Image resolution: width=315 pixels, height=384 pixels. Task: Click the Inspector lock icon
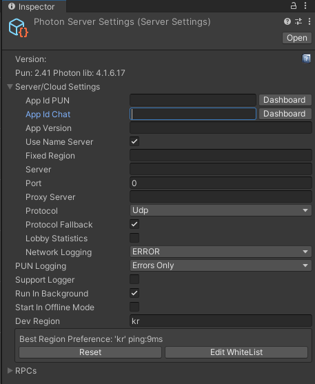pyautogui.click(x=293, y=6)
